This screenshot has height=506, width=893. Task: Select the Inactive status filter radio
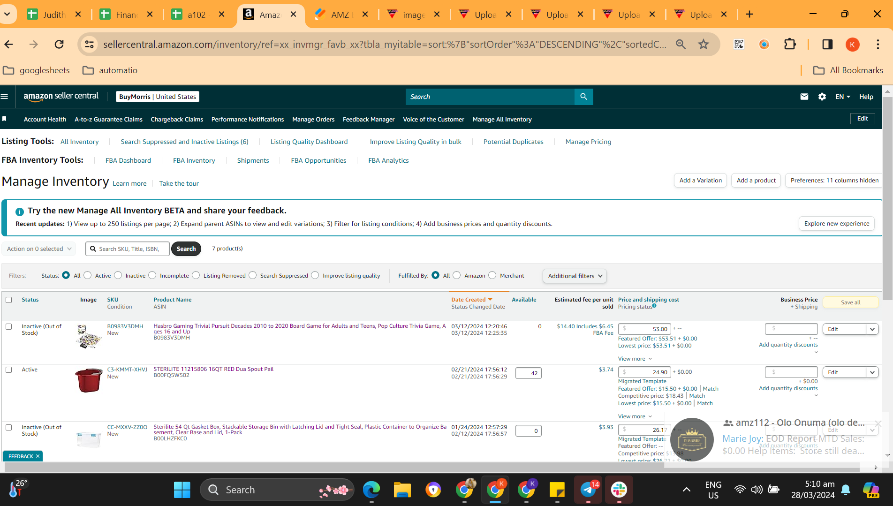tap(118, 275)
